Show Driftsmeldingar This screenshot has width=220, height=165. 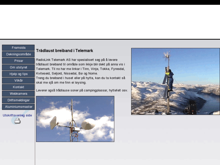pos(18,100)
